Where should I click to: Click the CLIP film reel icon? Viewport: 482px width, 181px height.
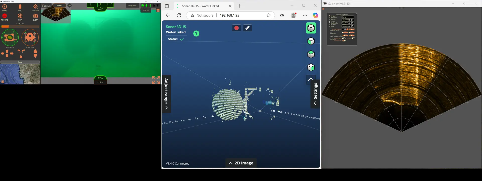coord(20,16)
